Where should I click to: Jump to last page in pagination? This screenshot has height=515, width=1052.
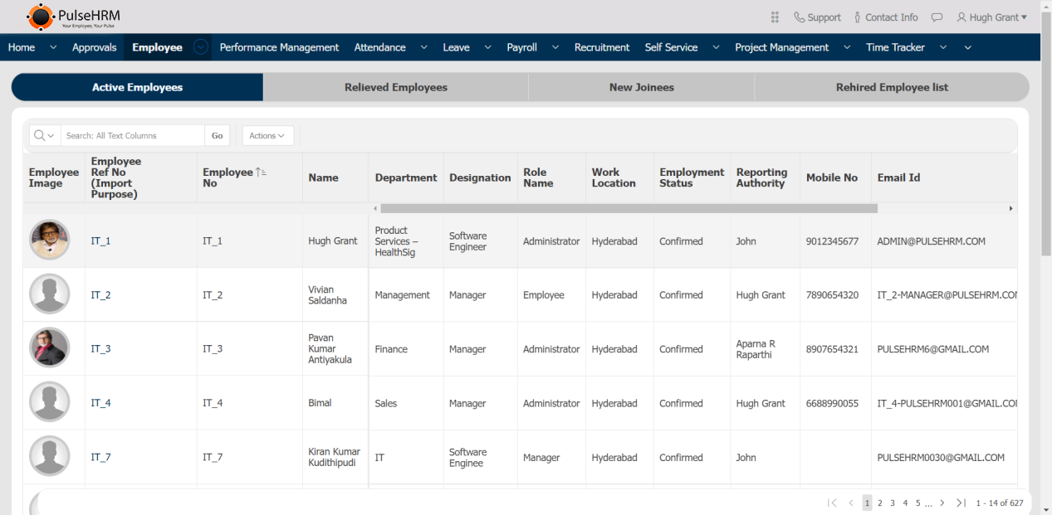point(961,503)
